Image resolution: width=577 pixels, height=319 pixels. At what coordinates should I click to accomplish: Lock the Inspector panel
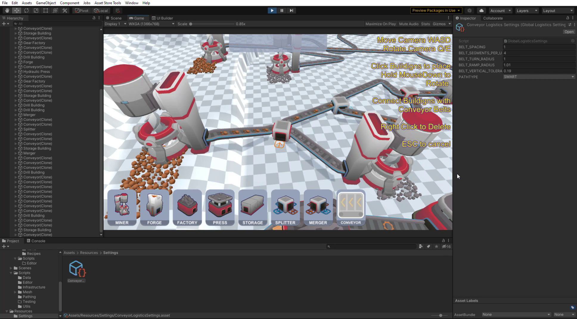pyautogui.click(x=567, y=18)
